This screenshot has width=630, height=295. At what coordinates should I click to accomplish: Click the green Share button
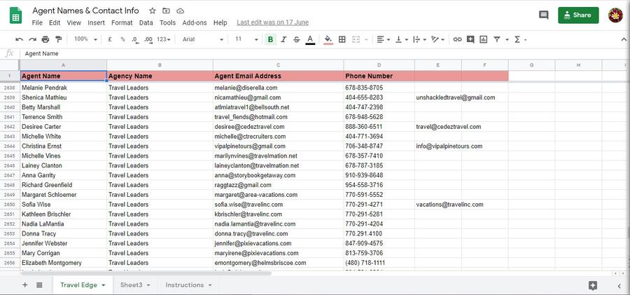(578, 15)
